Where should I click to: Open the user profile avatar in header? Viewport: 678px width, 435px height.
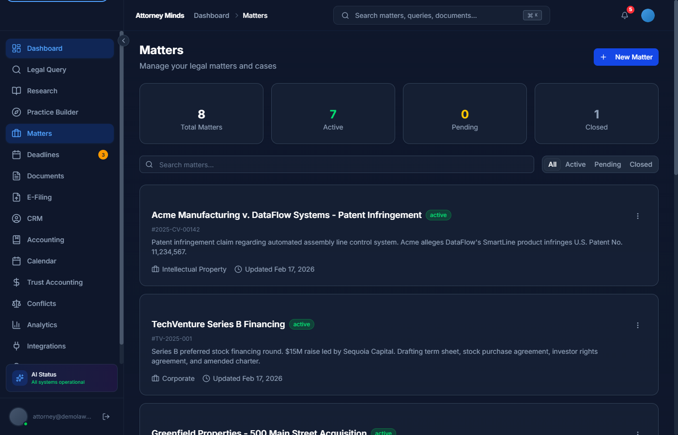point(647,15)
